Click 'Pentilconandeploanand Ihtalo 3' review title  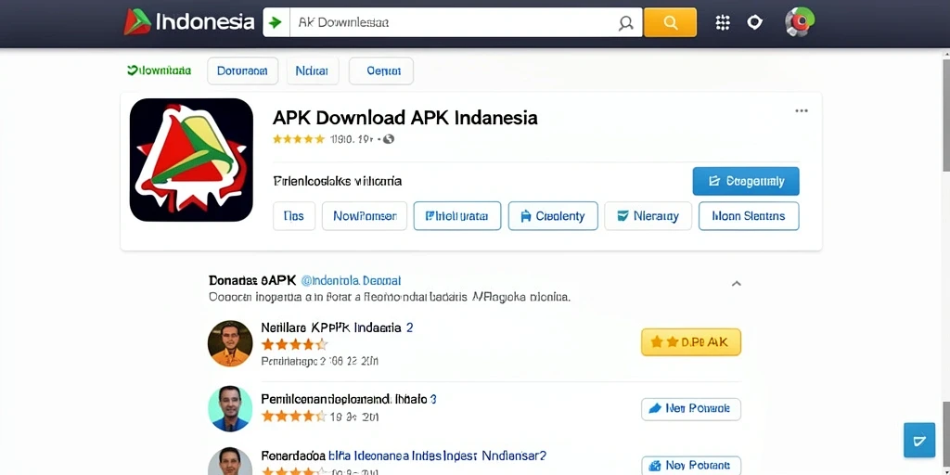point(349,399)
